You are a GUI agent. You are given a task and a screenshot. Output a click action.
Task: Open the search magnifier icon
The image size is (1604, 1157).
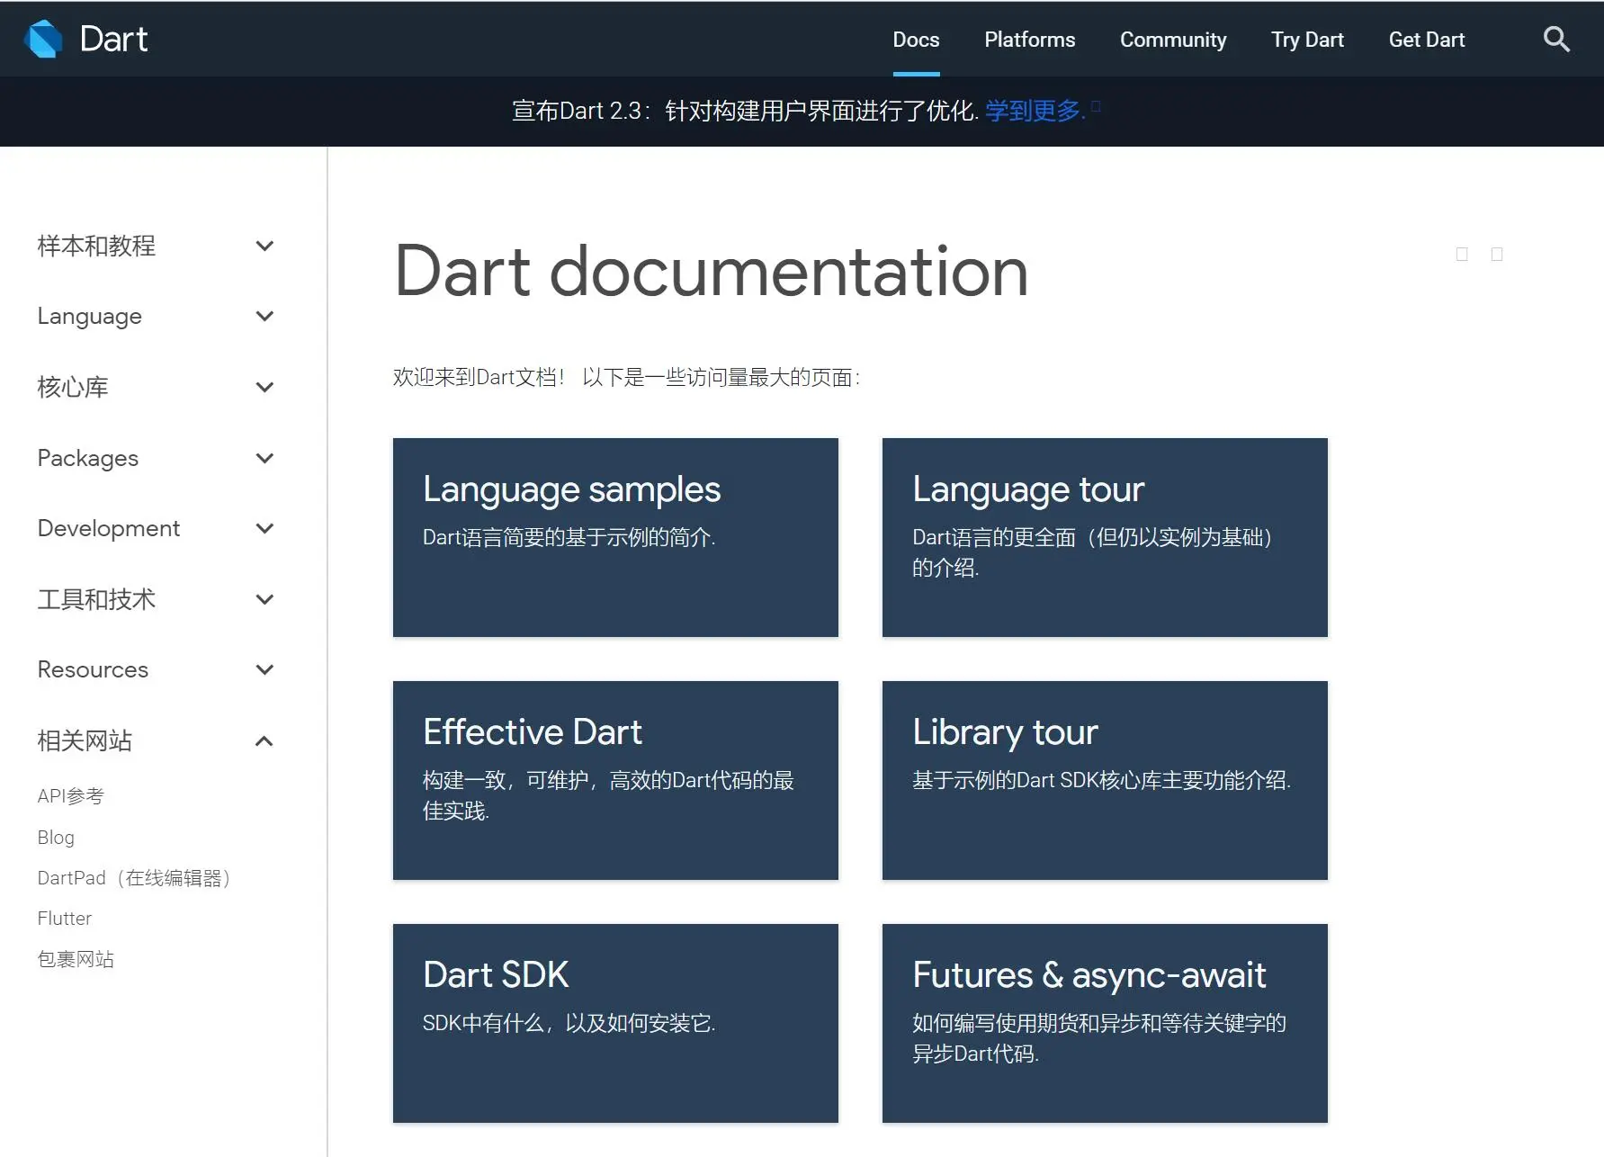1556,39
